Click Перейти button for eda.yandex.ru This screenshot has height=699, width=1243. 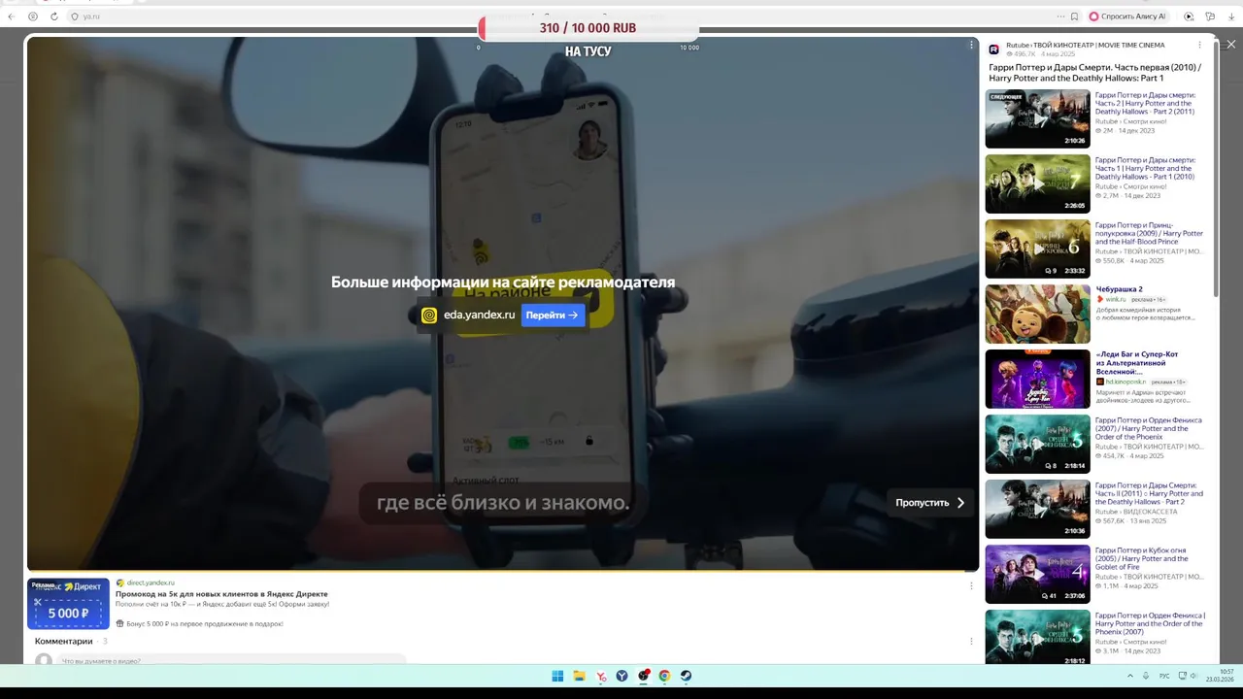(x=553, y=315)
